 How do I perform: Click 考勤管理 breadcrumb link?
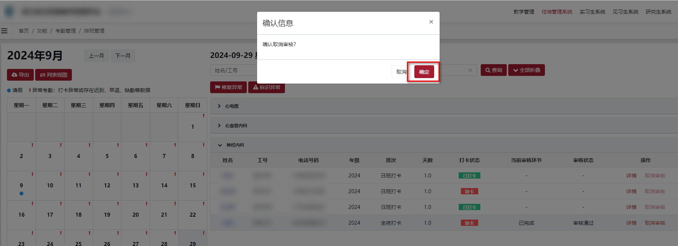coord(65,31)
